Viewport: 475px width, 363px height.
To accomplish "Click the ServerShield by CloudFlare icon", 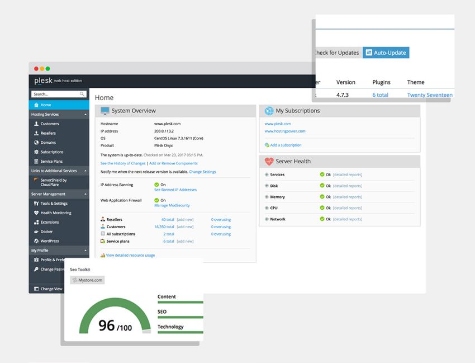I will pyautogui.click(x=36, y=180).
